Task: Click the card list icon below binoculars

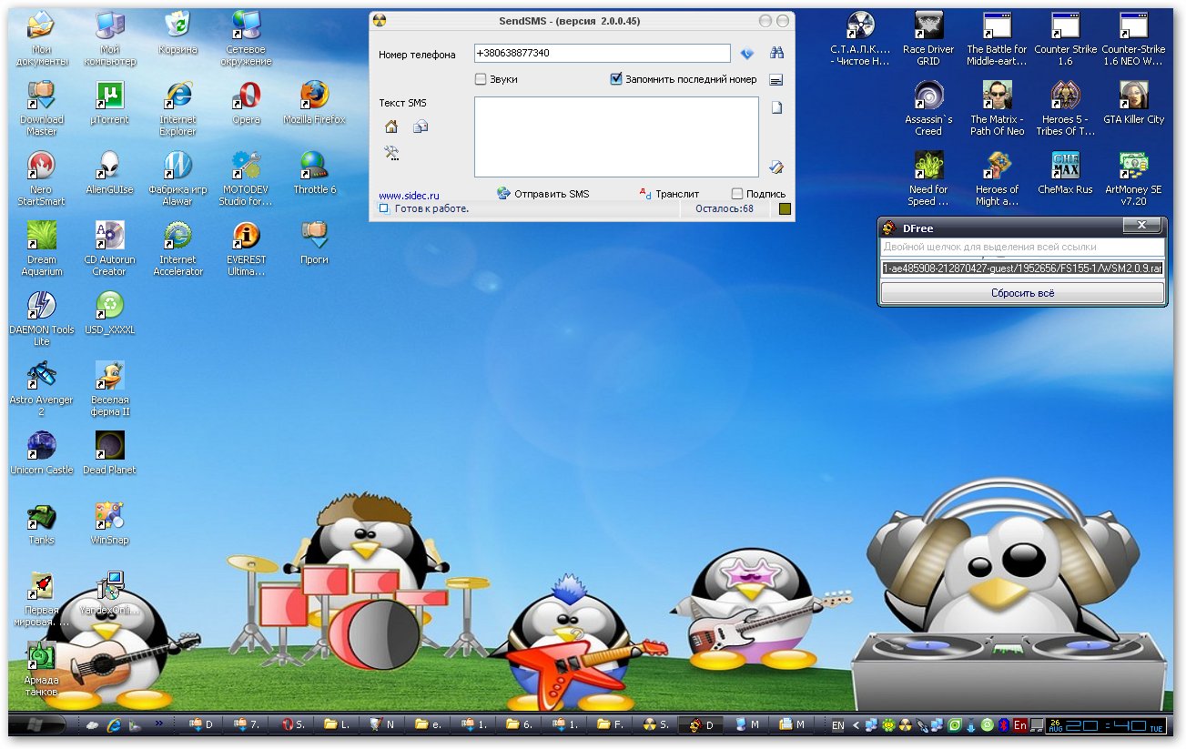Action: tap(776, 80)
